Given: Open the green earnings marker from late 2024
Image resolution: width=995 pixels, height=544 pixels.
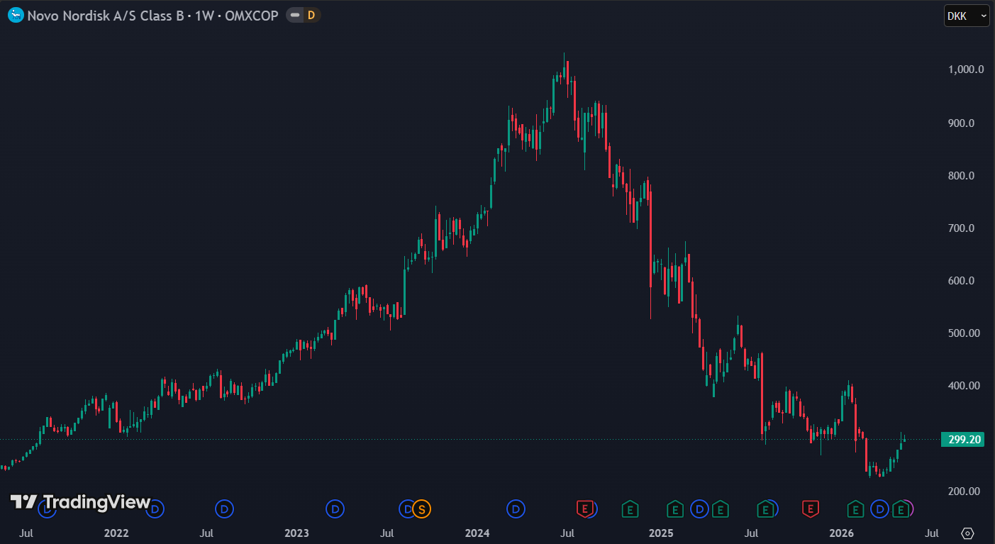Looking at the screenshot, I should tap(629, 509).
